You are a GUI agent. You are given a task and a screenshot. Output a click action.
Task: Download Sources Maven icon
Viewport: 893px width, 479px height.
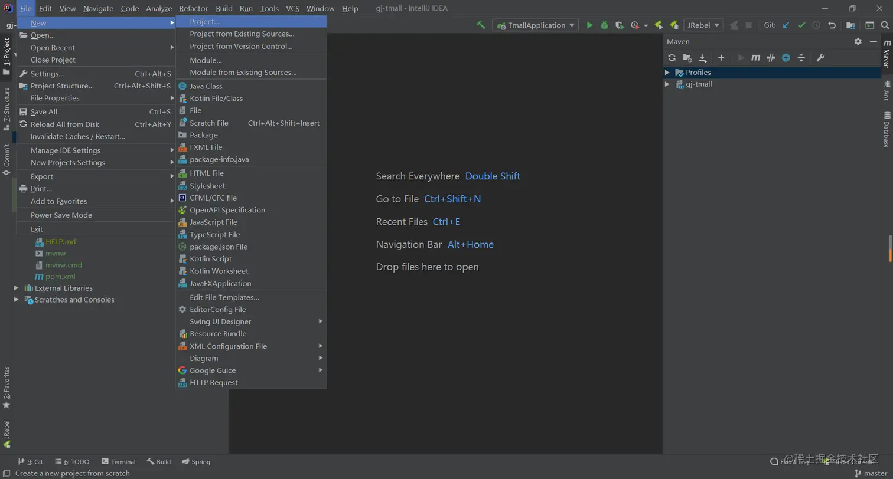click(702, 58)
